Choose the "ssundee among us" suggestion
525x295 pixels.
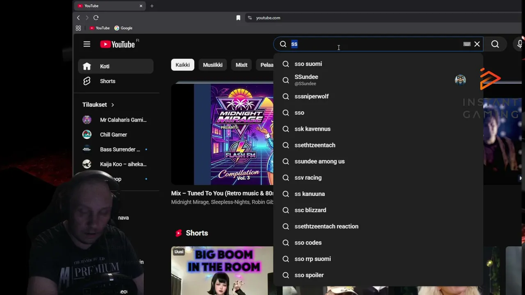pyautogui.click(x=378, y=161)
